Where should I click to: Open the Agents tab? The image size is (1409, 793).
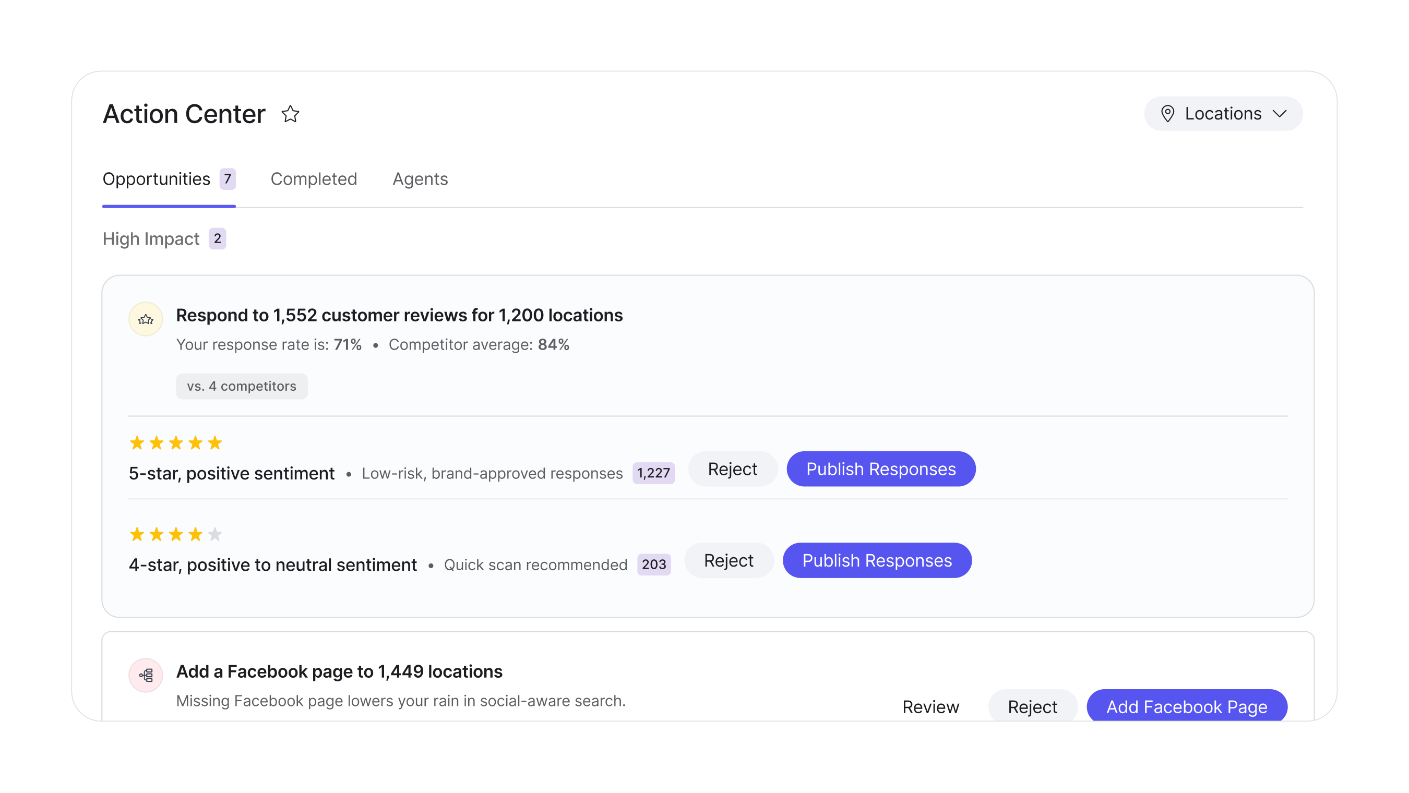420,179
